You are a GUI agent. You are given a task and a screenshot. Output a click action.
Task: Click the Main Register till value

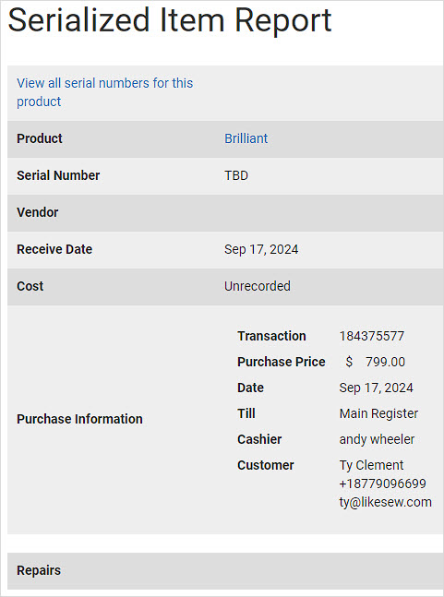(x=378, y=413)
